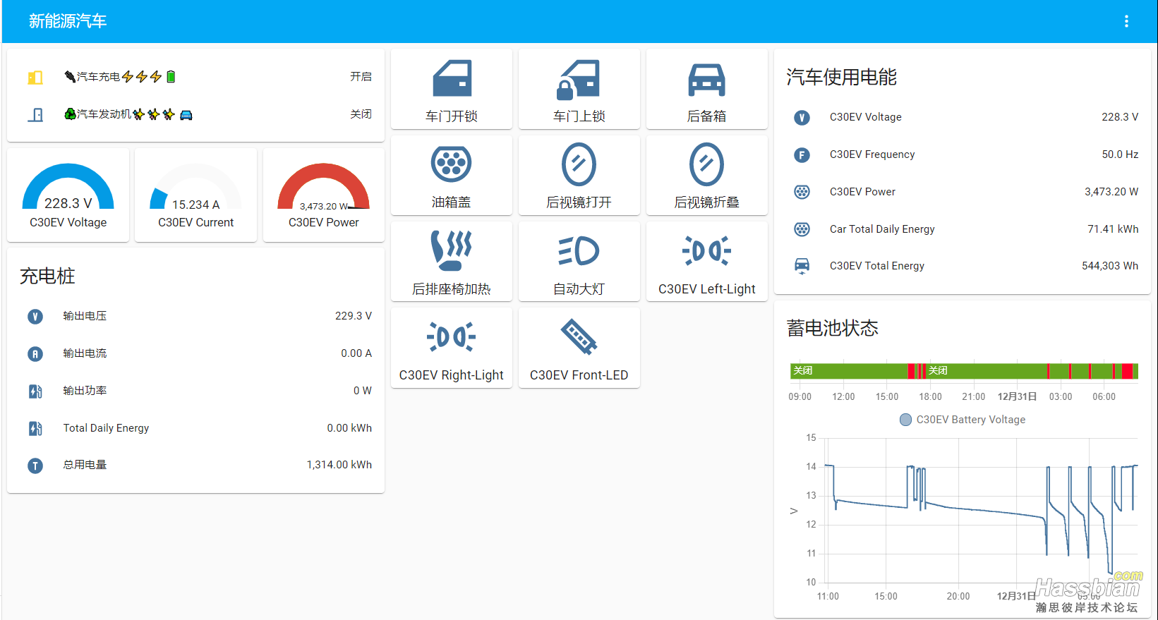The image size is (1158, 620).
Task: Click the 544,303 Wh total energy value
Action: 1110,266
